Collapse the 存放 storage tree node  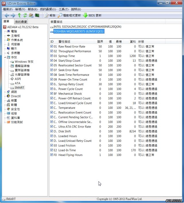[x=5, y=57]
